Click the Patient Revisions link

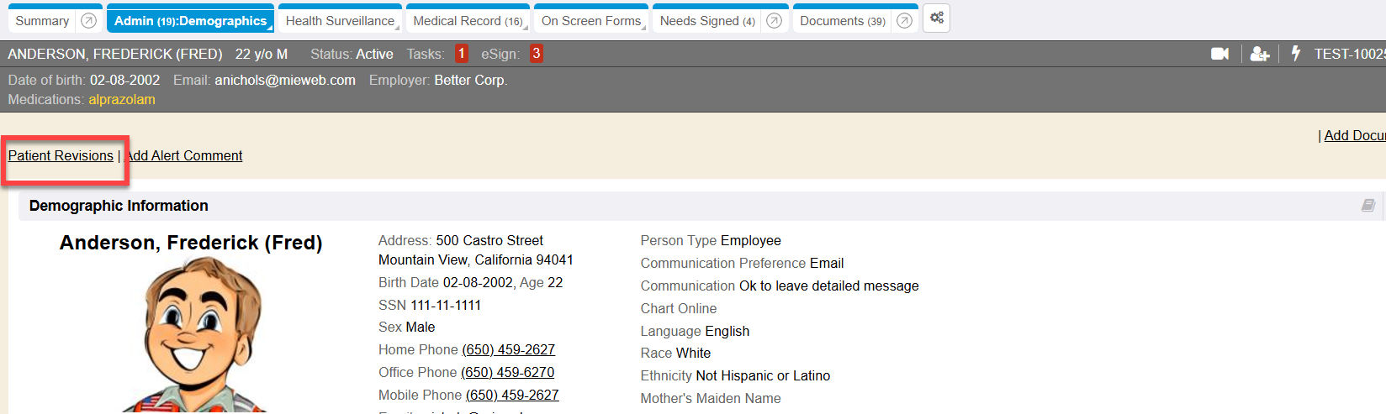61,155
